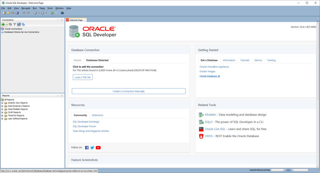Expand the Data Dictionary Reports node
The height and width of the screenshot is (173, 320).
2,106
